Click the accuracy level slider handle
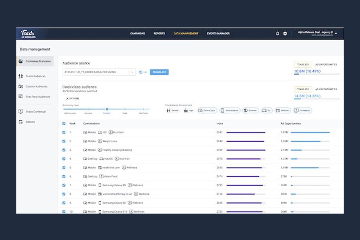The height and width of the screenshot is (240, 360). [107, 109]
